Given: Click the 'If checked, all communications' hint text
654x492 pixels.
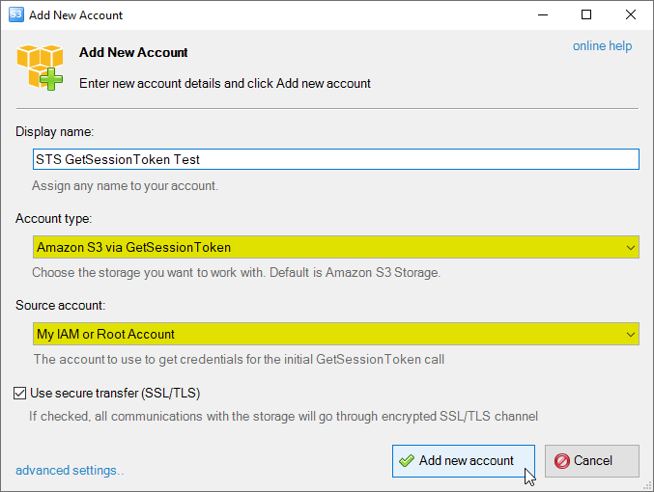Looking at the screenshot, I should [x=283, y=416].
